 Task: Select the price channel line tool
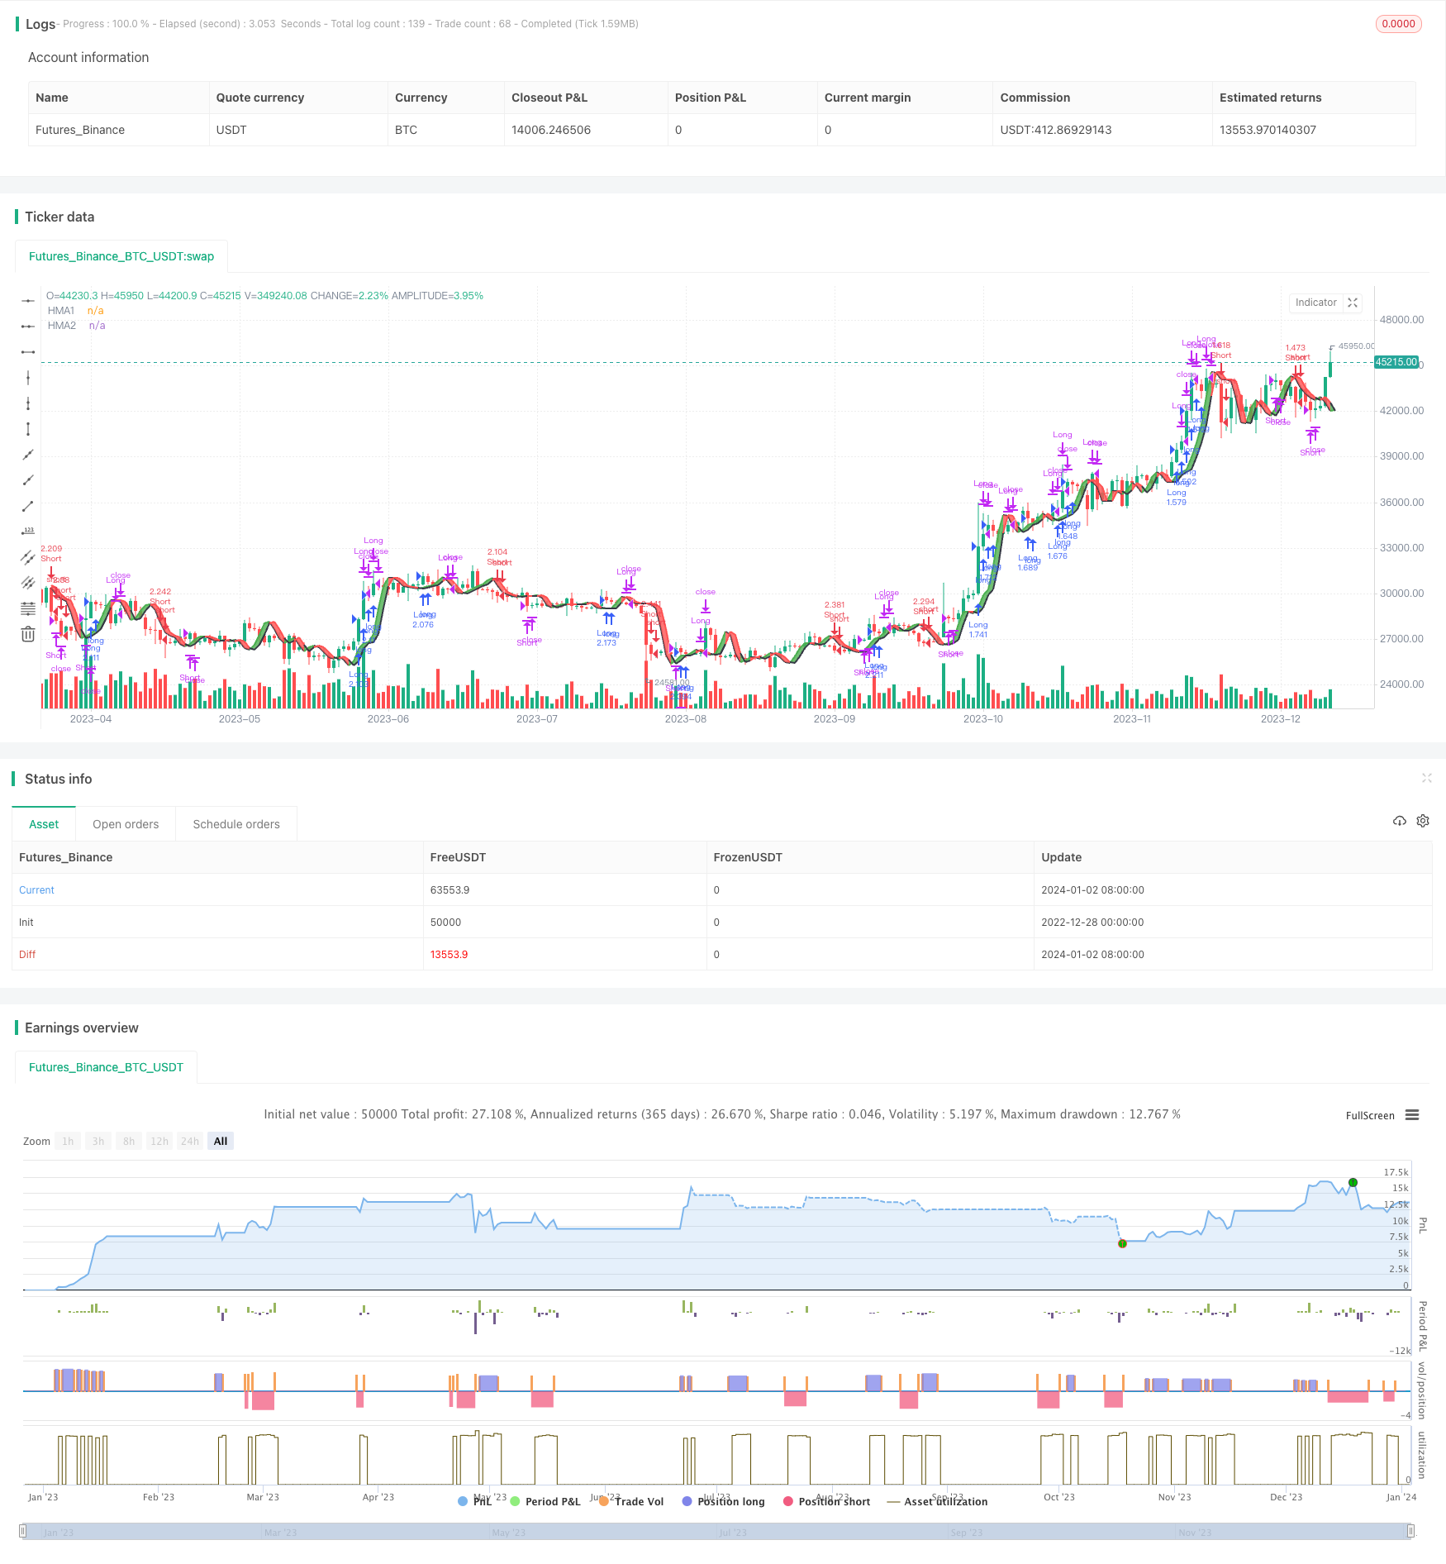[x=28, y=557]
